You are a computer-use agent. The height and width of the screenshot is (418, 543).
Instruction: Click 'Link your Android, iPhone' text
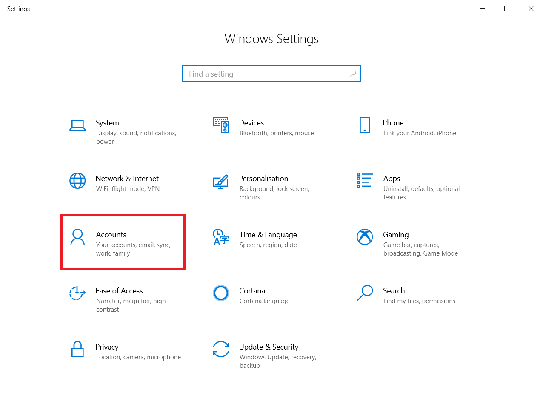click(420, 133)
